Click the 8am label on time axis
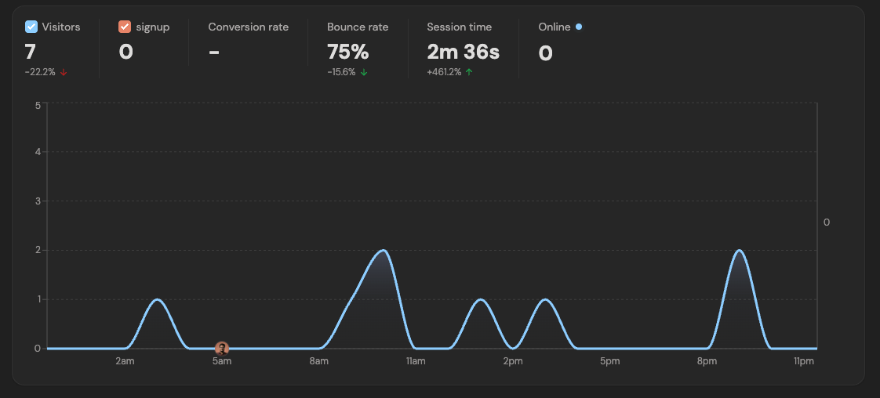Viewport: 880px width, 398px height. tap(318, 361)
